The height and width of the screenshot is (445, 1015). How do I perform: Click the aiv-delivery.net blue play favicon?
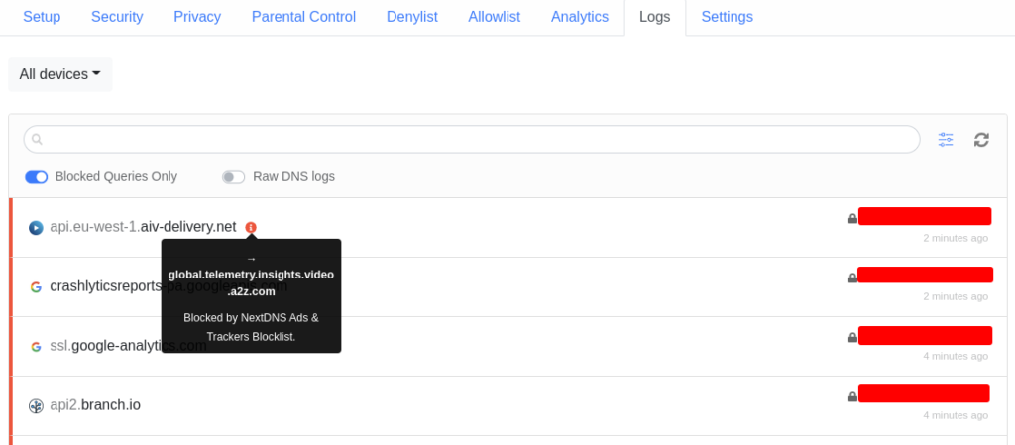coord(36,228)
